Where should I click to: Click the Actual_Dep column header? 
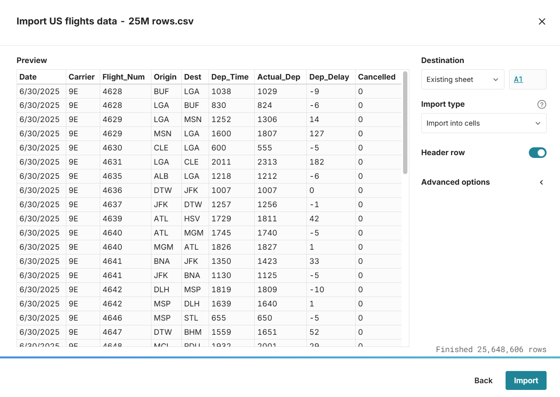pos(281,77)
